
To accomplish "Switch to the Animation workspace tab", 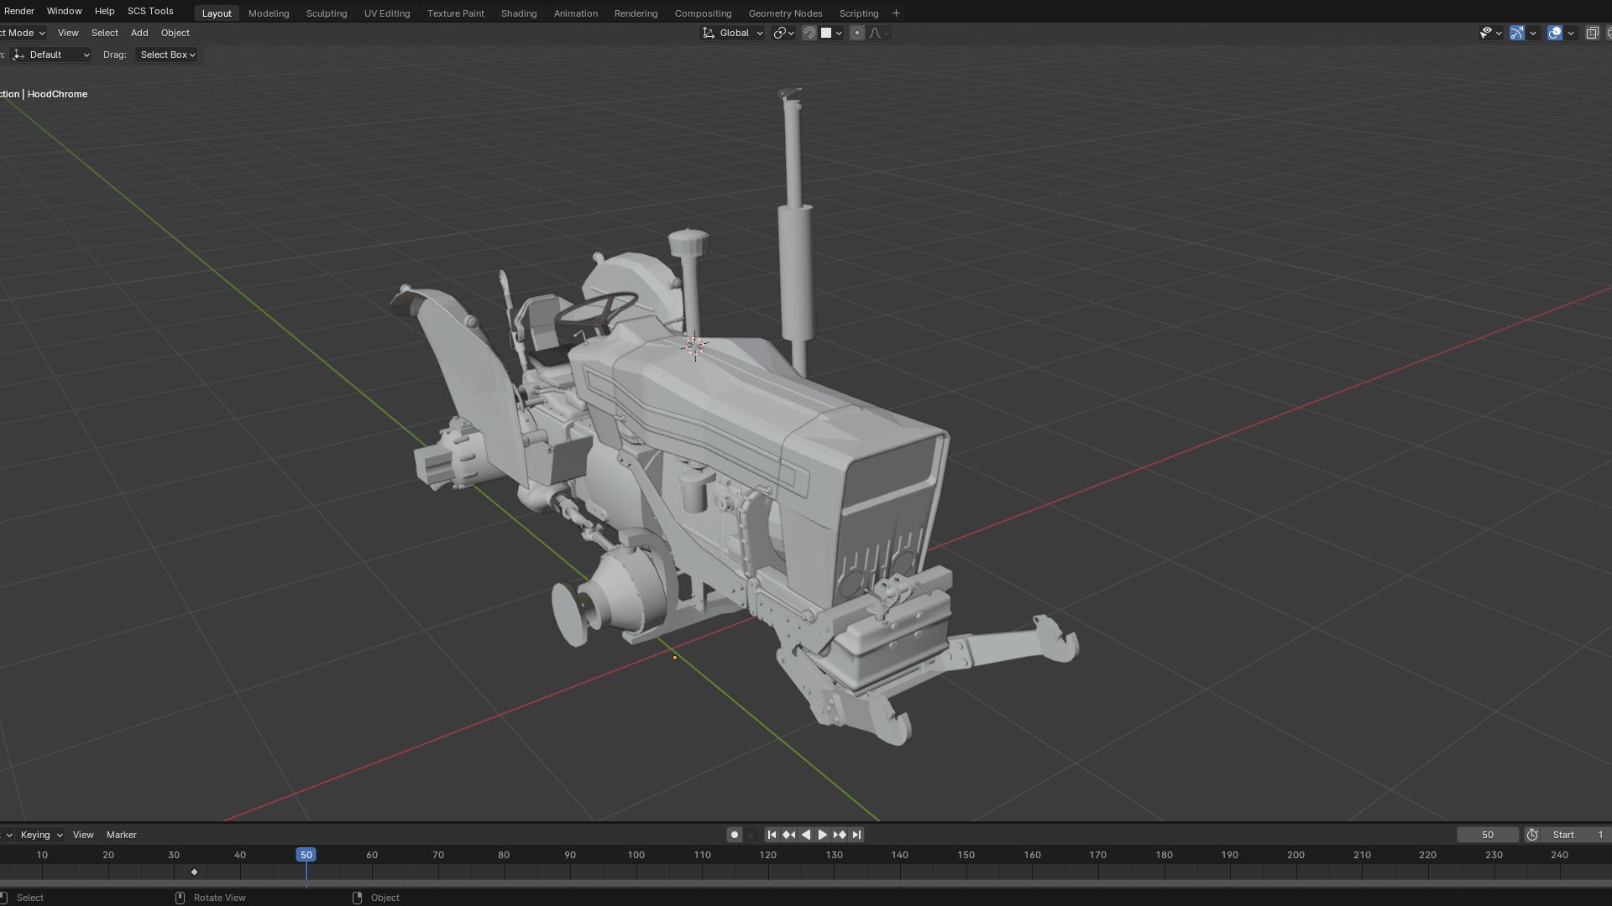I will (576, 13).
